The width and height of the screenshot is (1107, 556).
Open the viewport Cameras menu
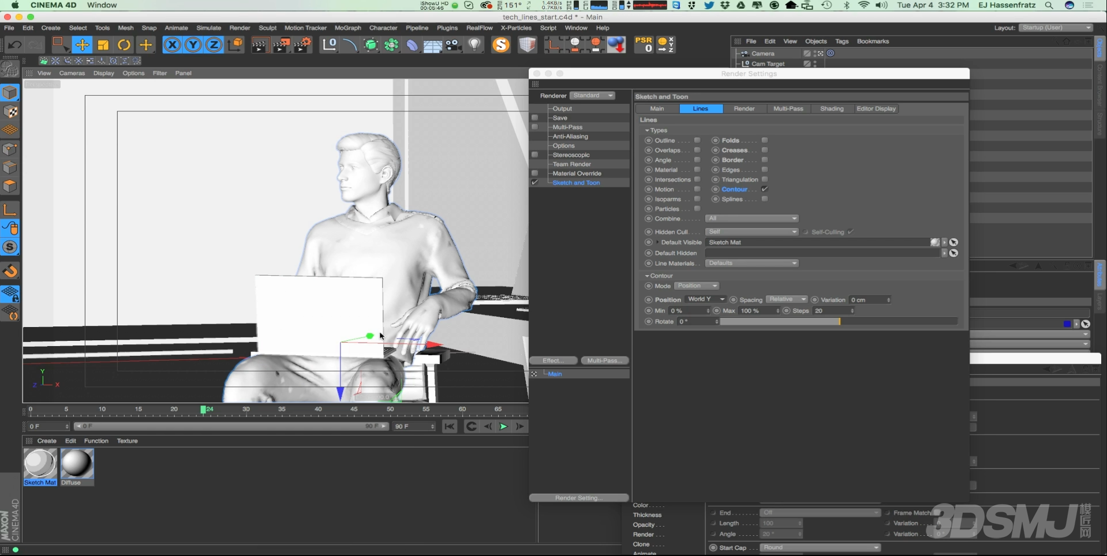click(x=72, y=73)
